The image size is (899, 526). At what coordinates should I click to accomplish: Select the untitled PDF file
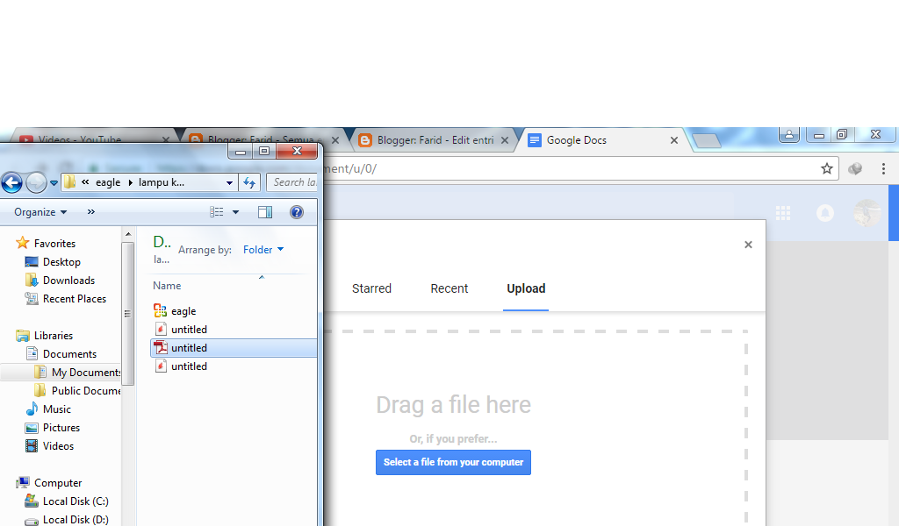(234, 348)
